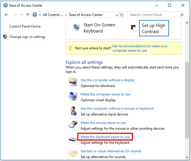This screenshot has height=161, width=191.
Task: Click Set up alternative input devices text
Action: pos(104,114)
